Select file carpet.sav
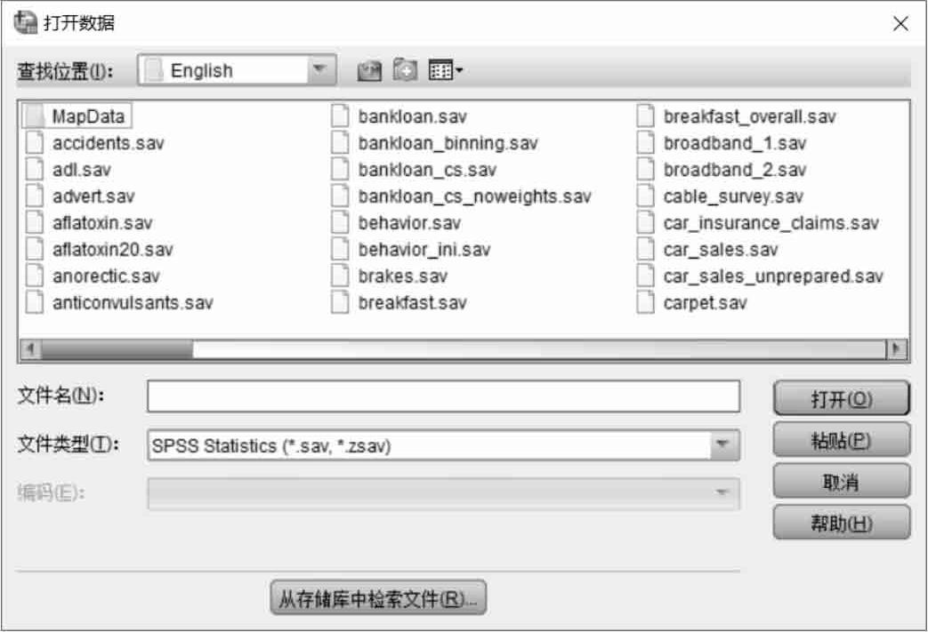The width and height of the screenshot is (928, 632). [x=692, y=303]
